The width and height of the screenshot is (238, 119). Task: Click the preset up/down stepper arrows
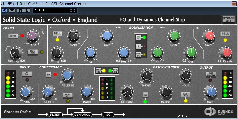coord(71,10)
